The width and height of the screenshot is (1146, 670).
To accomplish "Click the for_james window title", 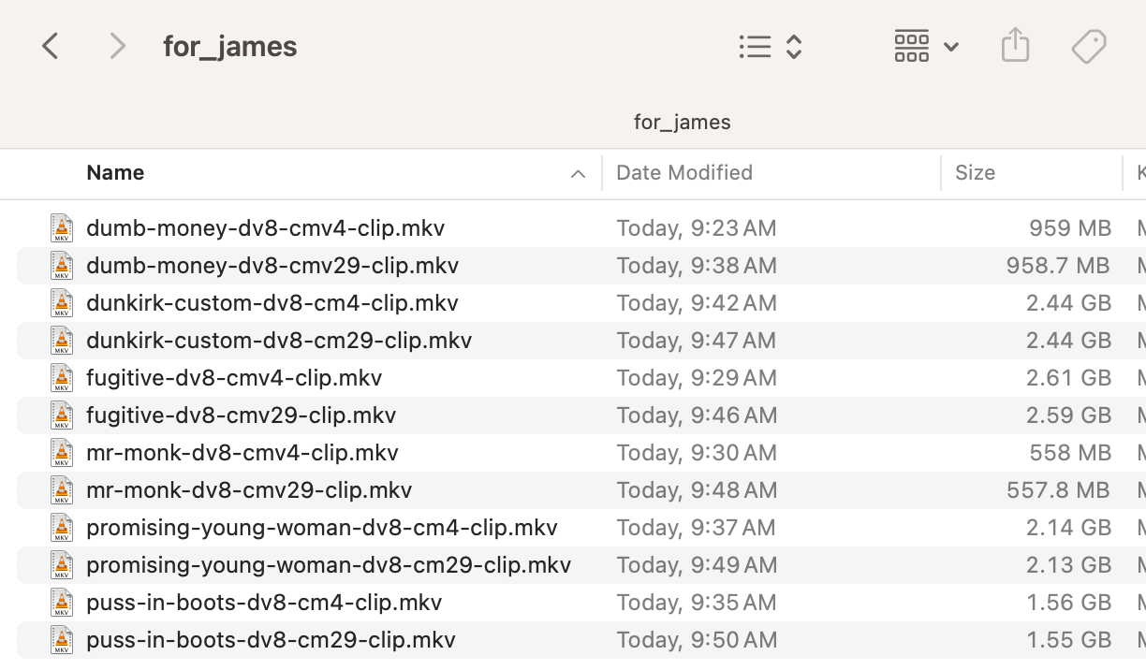I will pos(230,46).
